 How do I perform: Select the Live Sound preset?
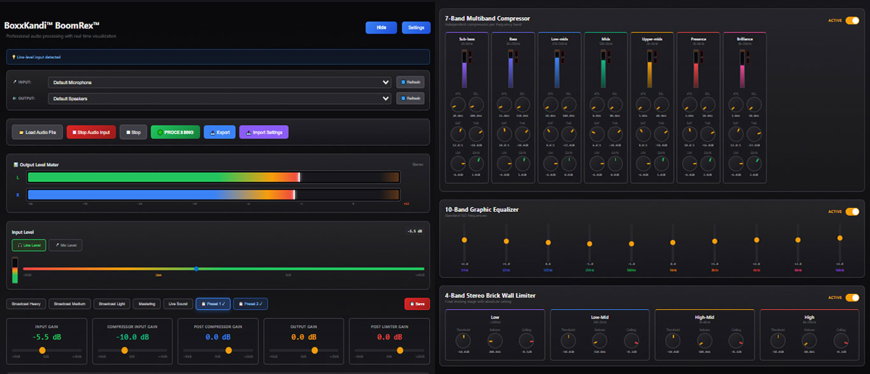[x=178, y=304]
